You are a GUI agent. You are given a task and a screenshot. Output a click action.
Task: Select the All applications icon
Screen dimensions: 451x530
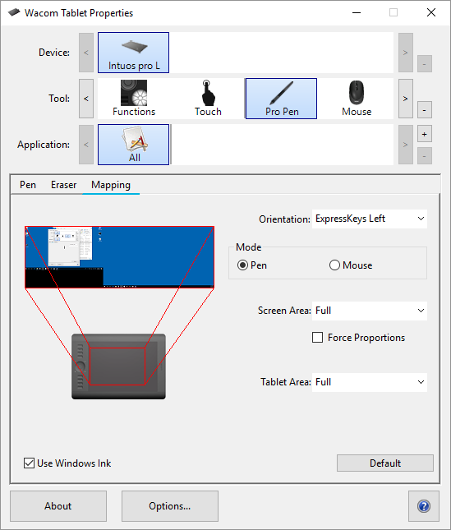(133, 145)
